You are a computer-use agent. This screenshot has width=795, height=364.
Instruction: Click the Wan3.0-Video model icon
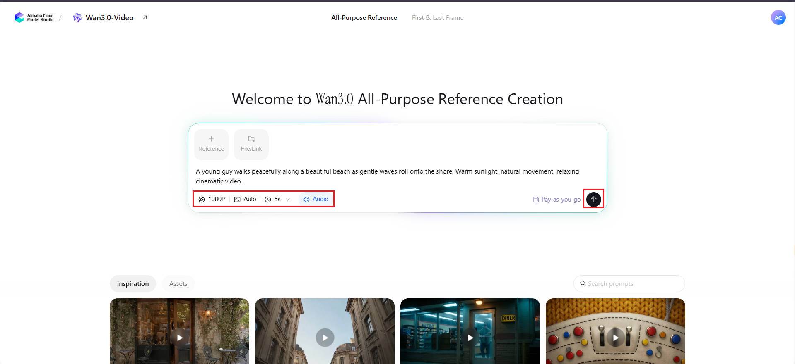click(77, 17)
